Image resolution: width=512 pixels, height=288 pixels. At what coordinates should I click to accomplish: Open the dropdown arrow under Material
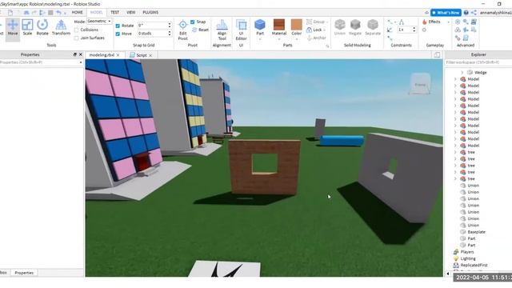tap(279, 39)
